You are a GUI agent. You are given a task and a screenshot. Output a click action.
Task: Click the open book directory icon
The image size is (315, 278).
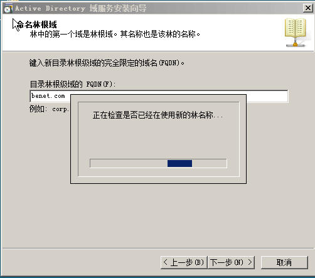tap(296, 33)
